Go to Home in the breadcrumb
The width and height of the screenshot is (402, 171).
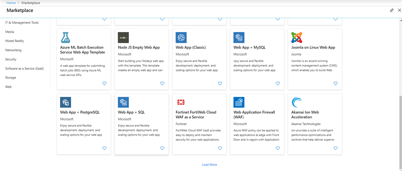pos(11,3)
